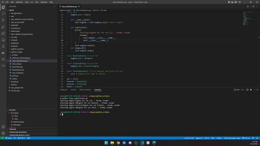Maximize the terminal panel size

[x=254, y=90]
